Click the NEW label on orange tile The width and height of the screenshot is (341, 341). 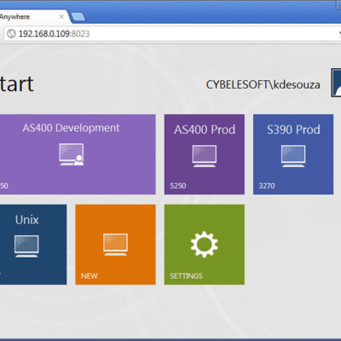click(90, 276)
